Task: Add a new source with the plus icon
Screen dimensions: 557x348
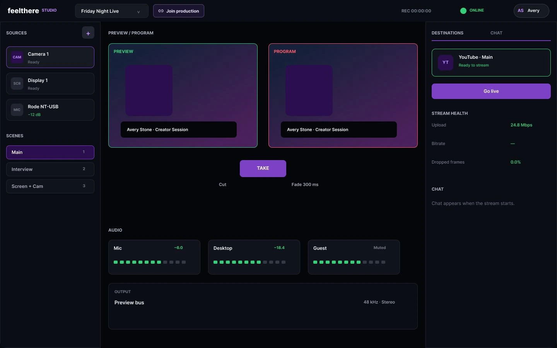Action: [x=88, y=33]
